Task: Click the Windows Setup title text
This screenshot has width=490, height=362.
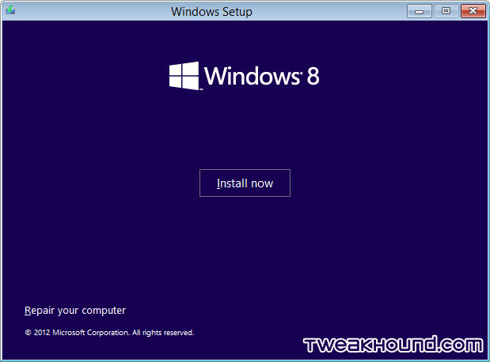Action: (x=211, y=12)
